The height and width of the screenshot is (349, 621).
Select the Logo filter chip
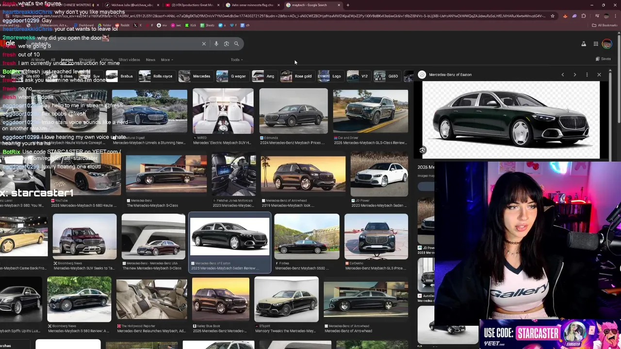tap(330, 76)
